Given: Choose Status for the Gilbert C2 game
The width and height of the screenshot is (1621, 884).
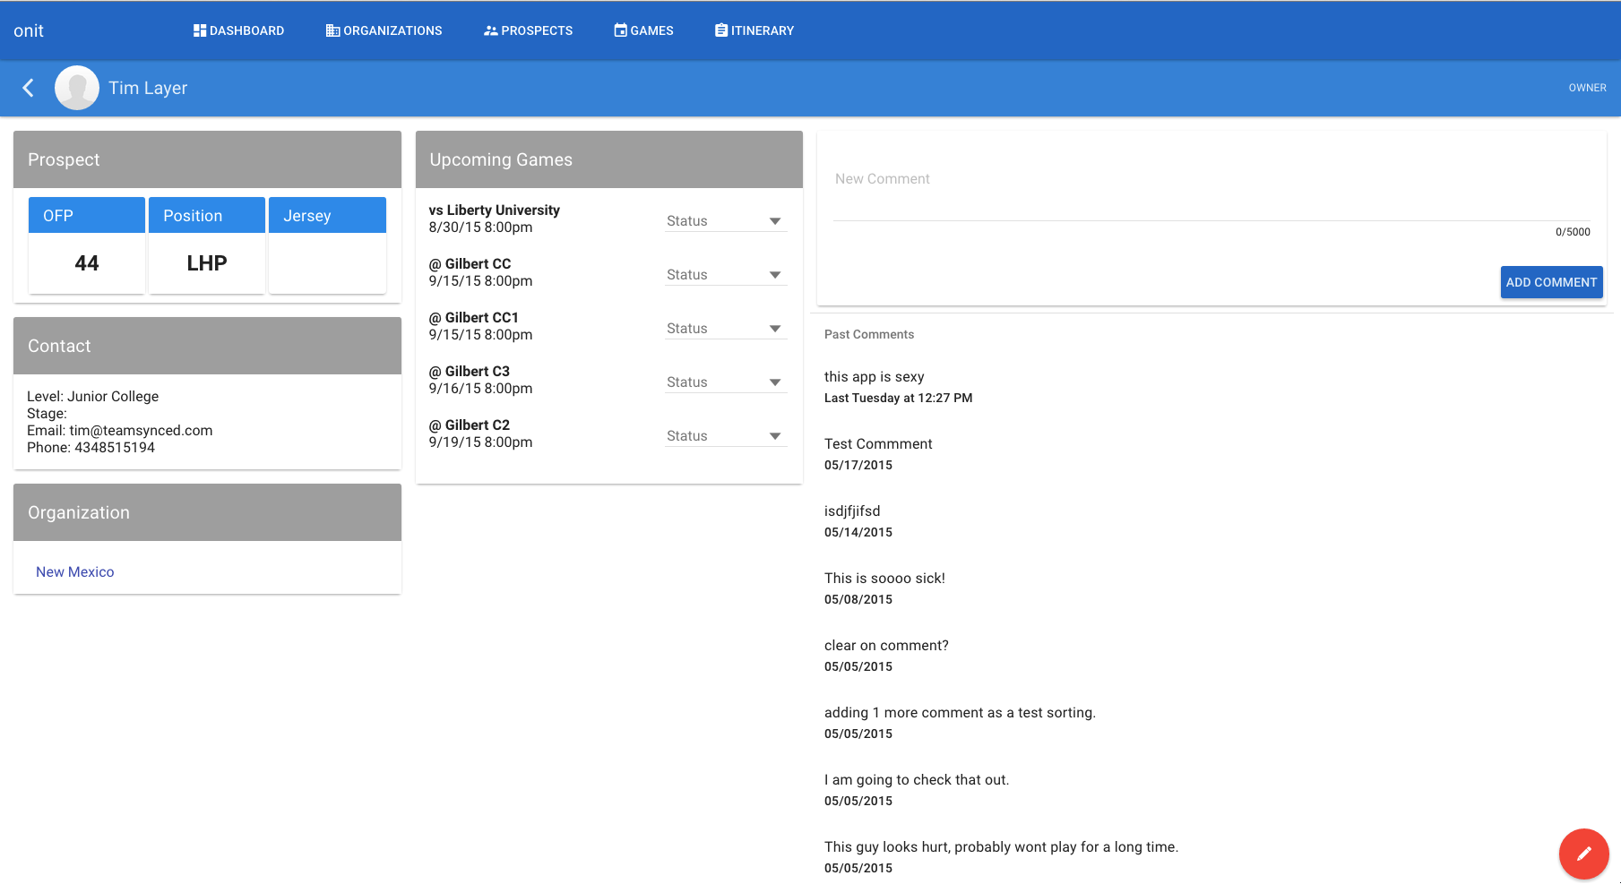Looking at the screenshot, I should [725, 436].
